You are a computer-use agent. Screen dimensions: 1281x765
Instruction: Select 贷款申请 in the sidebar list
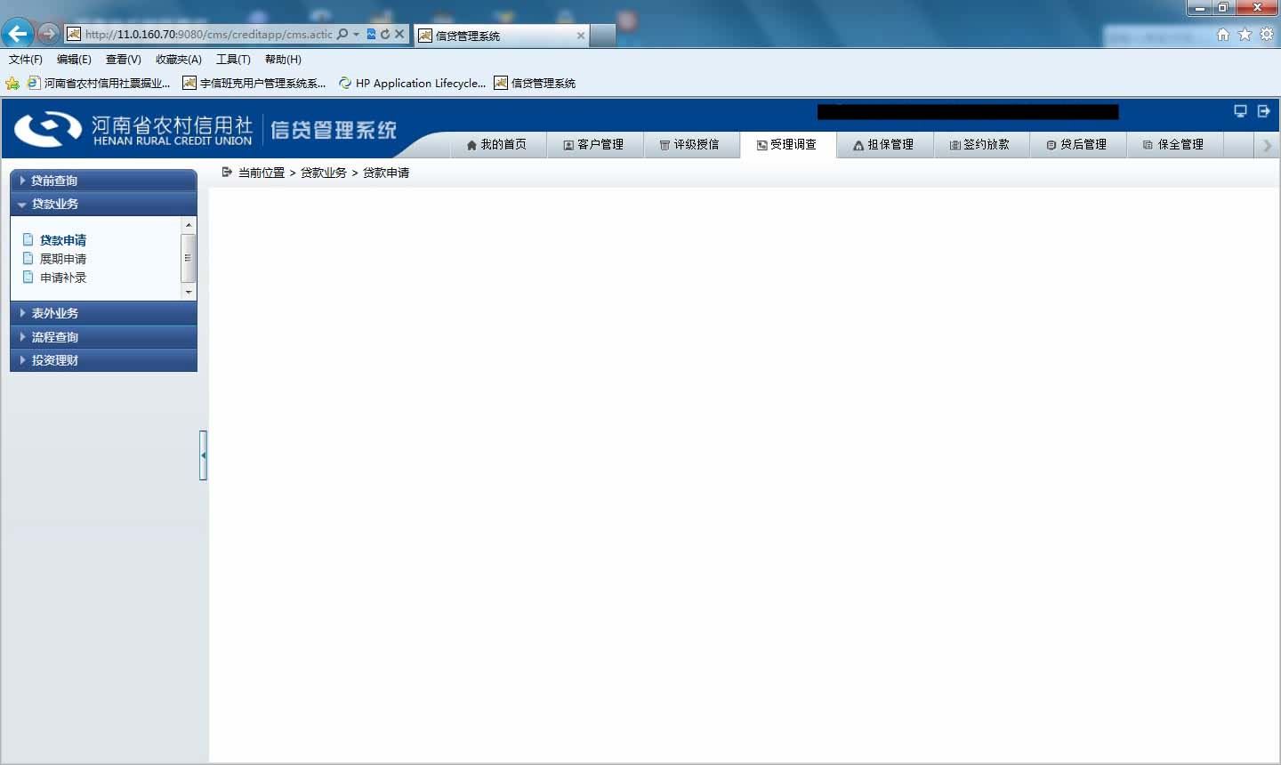[63, 240]
